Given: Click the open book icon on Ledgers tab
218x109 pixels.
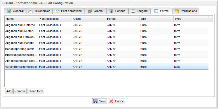Looking at the screenshot, I should click(133, 11).
